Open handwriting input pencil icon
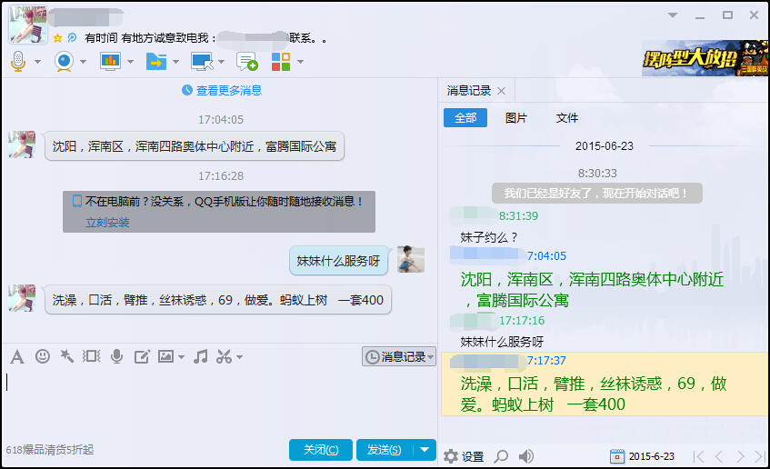The height and width of the screenshot is (469, 770). point(142,356)
